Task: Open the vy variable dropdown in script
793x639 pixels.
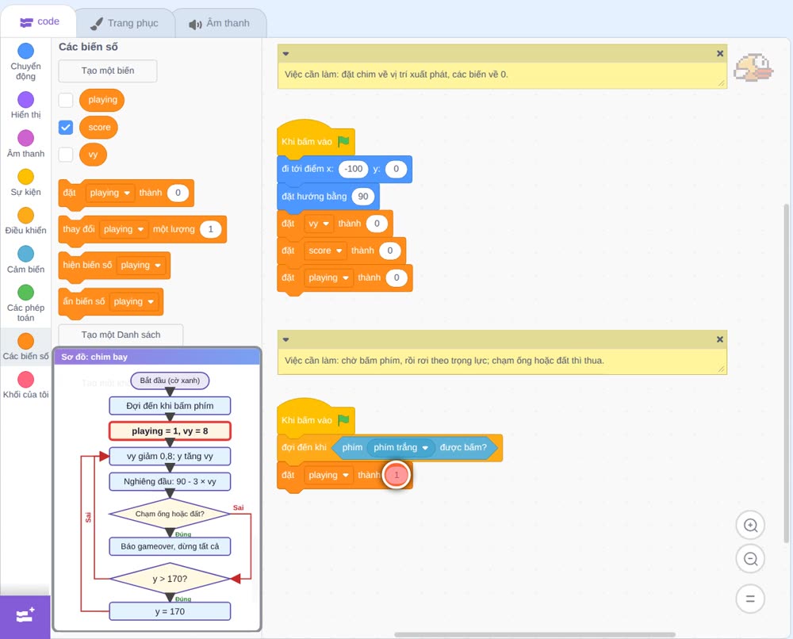Action: pos(319,224)
